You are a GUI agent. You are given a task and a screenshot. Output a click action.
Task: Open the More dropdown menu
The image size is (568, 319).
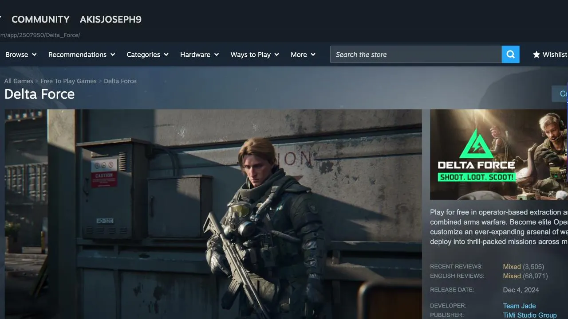click(303, 54)
